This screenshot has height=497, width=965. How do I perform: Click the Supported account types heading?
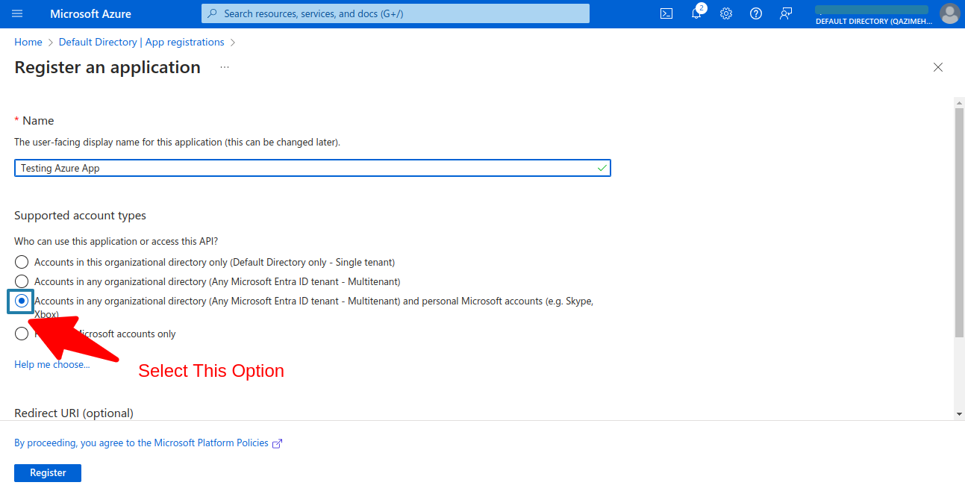click(81, 216)
